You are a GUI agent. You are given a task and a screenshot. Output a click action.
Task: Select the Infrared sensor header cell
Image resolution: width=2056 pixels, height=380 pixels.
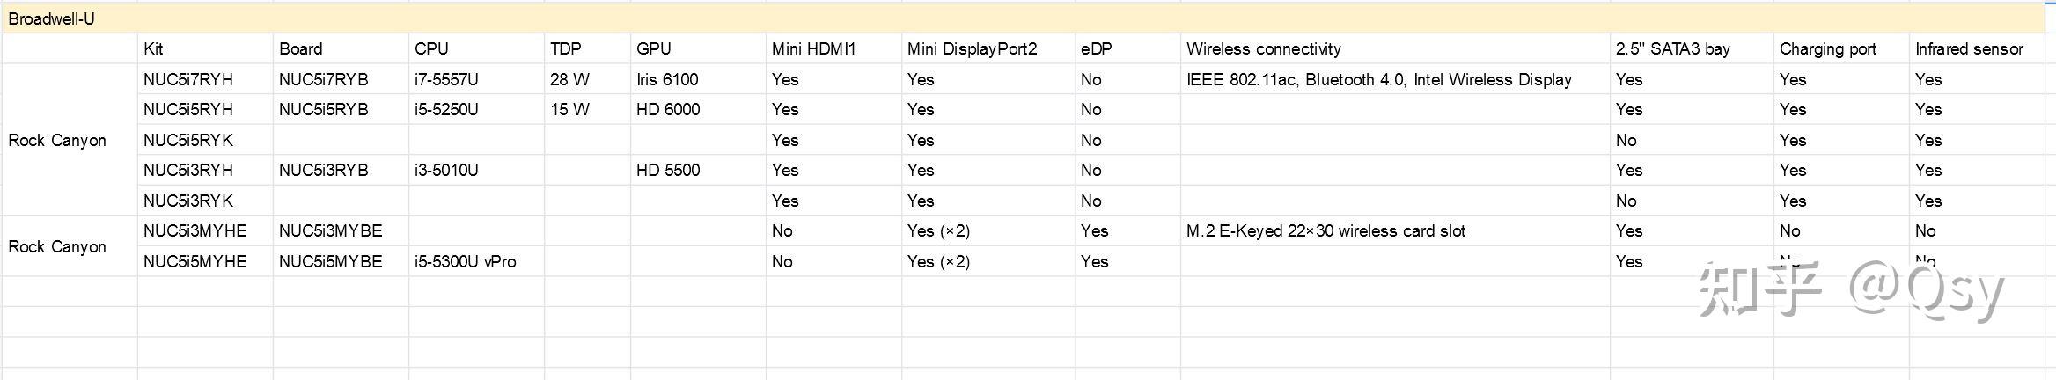point(1969,49)
